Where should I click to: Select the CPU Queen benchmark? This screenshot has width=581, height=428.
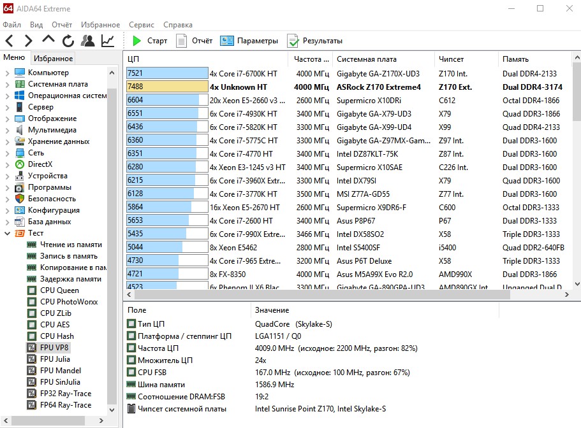[x=53, y=290]
